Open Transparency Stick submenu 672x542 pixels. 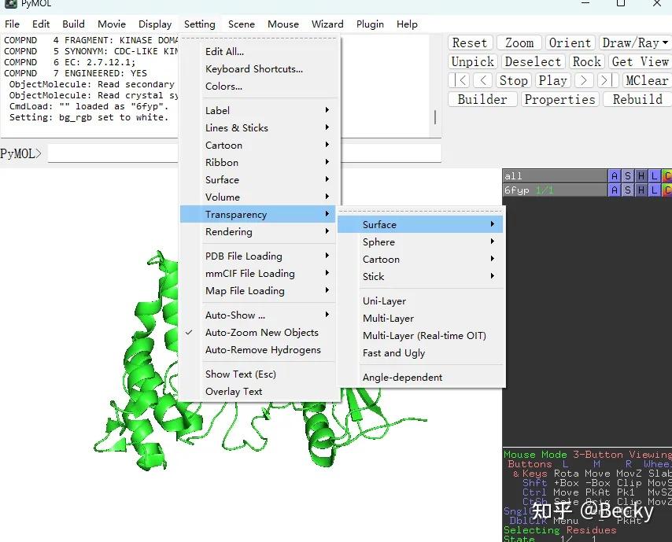420,277
